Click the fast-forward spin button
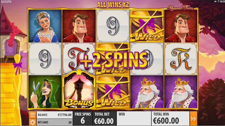This screenshot has width=225, height=126. click(x=194, y=118)
